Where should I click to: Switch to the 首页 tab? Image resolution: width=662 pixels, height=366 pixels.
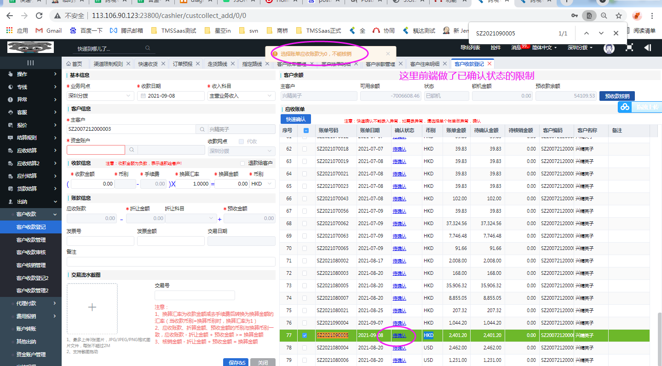tap(74, 64)
